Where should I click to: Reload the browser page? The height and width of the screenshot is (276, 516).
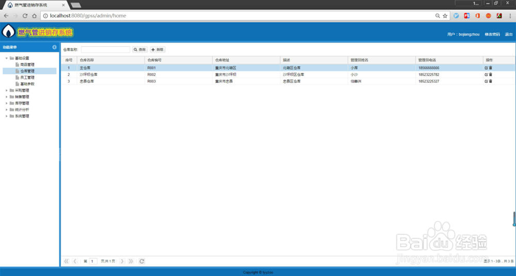[25, 16]
